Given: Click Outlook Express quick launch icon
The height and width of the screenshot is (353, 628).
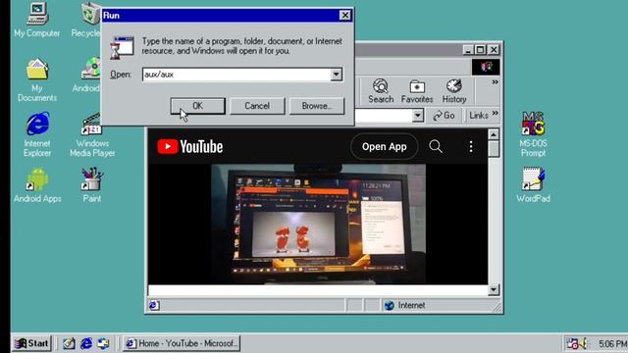Looking at the screenshot, I should click(x=103, y=343).
